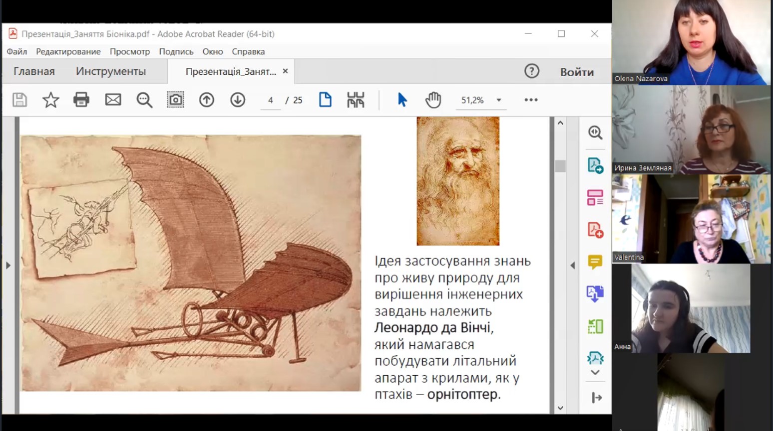Image resolution: width=773 pixels, height=431 pixels.
Task: Send file by email envelope icon
Action: click(113, 100)
